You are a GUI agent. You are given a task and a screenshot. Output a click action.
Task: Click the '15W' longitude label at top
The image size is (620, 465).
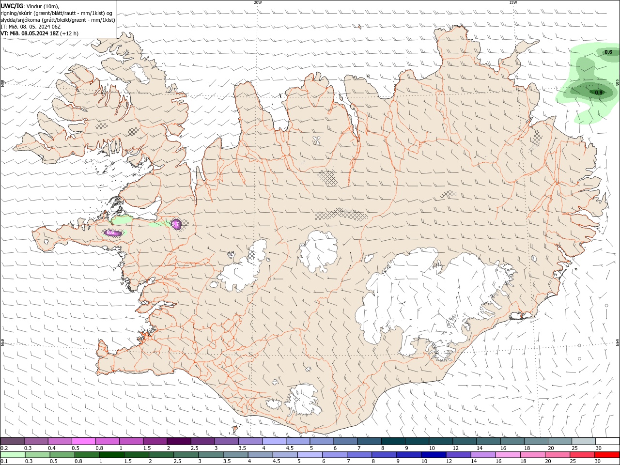coord(513,2)
